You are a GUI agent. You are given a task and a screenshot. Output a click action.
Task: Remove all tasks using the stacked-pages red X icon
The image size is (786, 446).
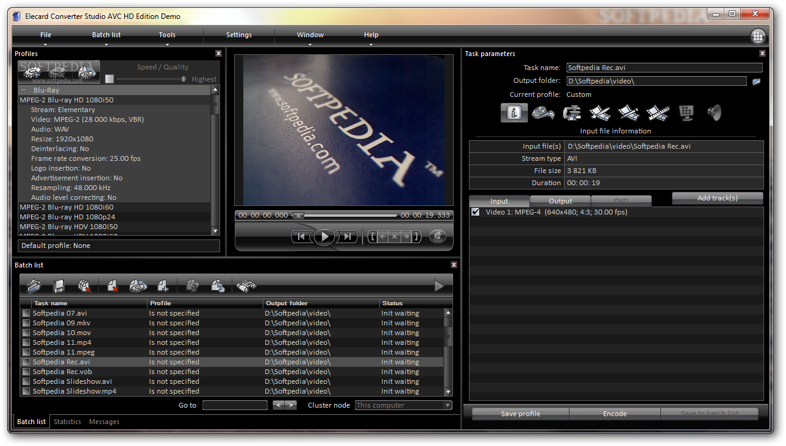point(84,285)
